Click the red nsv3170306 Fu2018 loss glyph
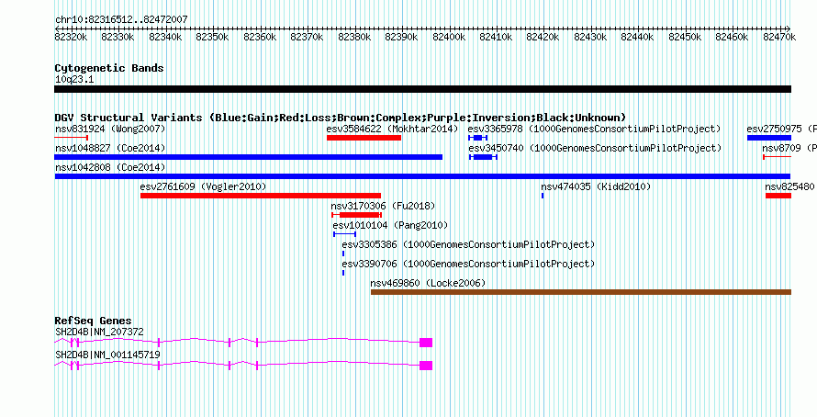This screenshot has width=817, height=417. (x=357, y=215)
